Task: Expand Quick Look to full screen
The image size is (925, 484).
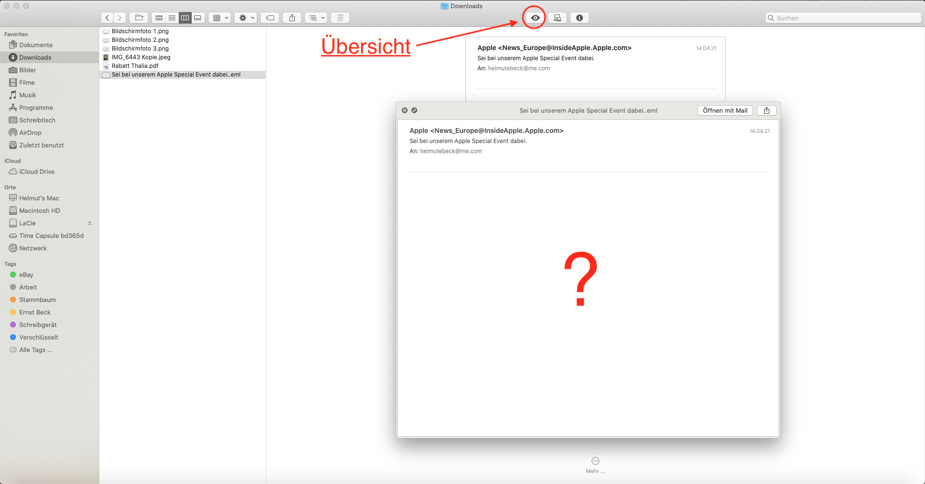Action: (414, 110)
